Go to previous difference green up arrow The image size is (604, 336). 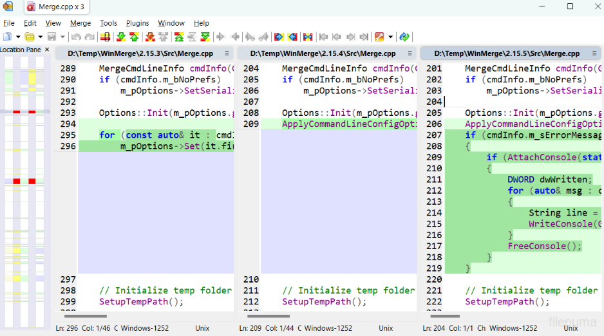(134, 37)
